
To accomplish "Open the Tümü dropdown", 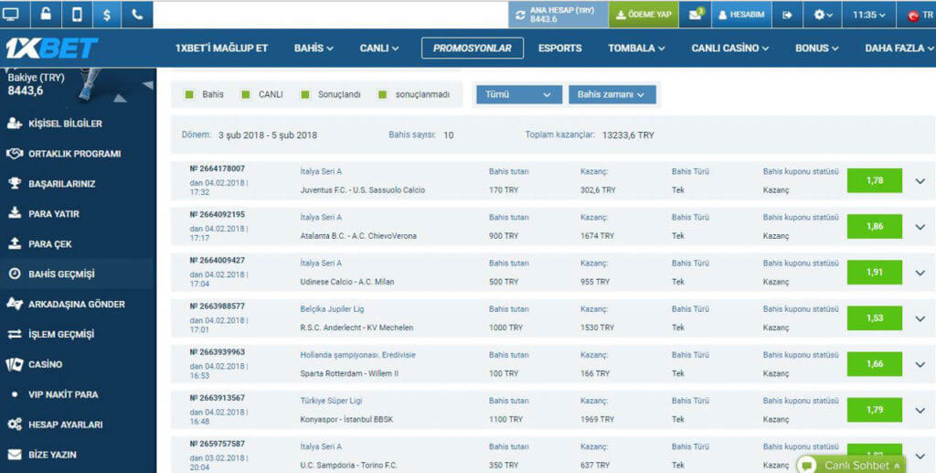I will [x=519, y=94].
